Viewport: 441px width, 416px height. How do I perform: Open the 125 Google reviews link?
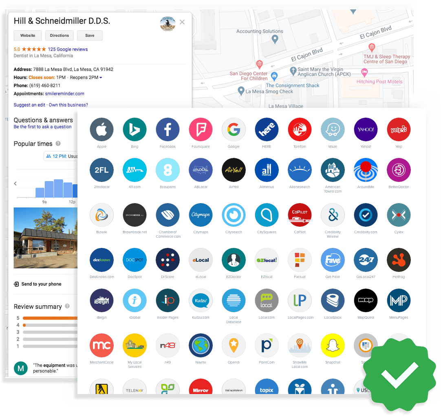(68, 49)
